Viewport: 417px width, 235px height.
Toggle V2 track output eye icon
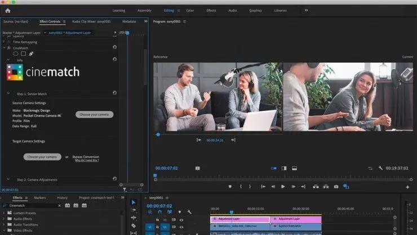[x=181, y=219]
